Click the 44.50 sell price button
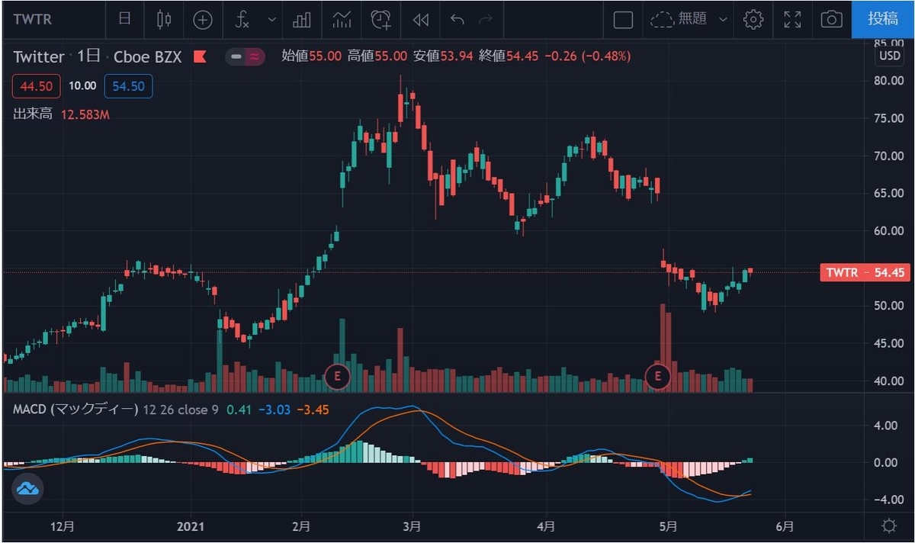Viewport: 915px width, 543px height. [37, 86]
